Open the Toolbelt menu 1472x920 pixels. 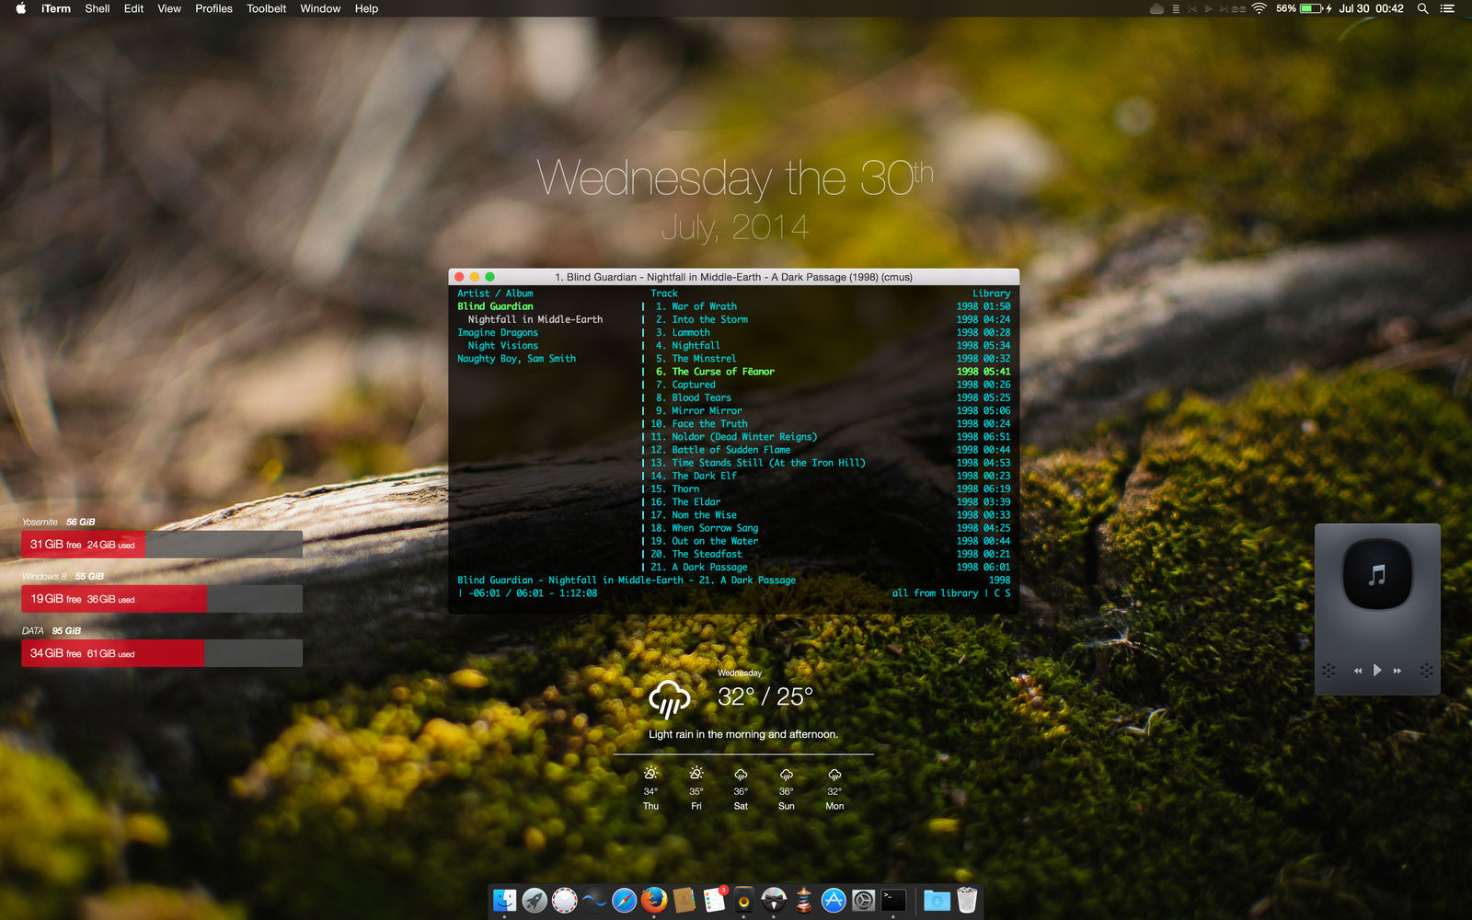267,8
